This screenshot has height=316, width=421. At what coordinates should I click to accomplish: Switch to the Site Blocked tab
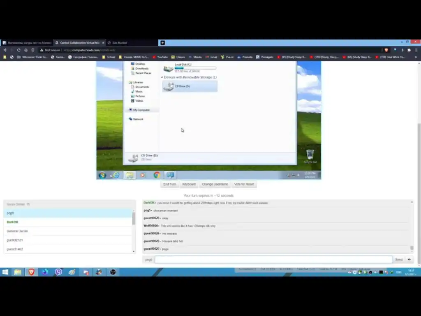click(x=132, y=43)
